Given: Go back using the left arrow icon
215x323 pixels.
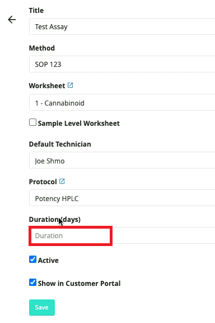Looking at the screenshot, I should [12, 20].
